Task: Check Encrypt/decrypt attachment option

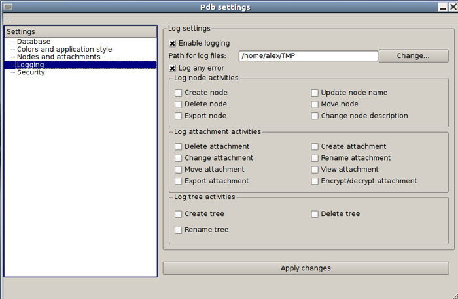Action: tap(315, 181)
